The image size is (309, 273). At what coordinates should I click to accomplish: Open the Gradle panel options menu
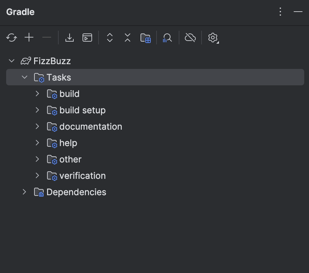(x=280, y=12)
